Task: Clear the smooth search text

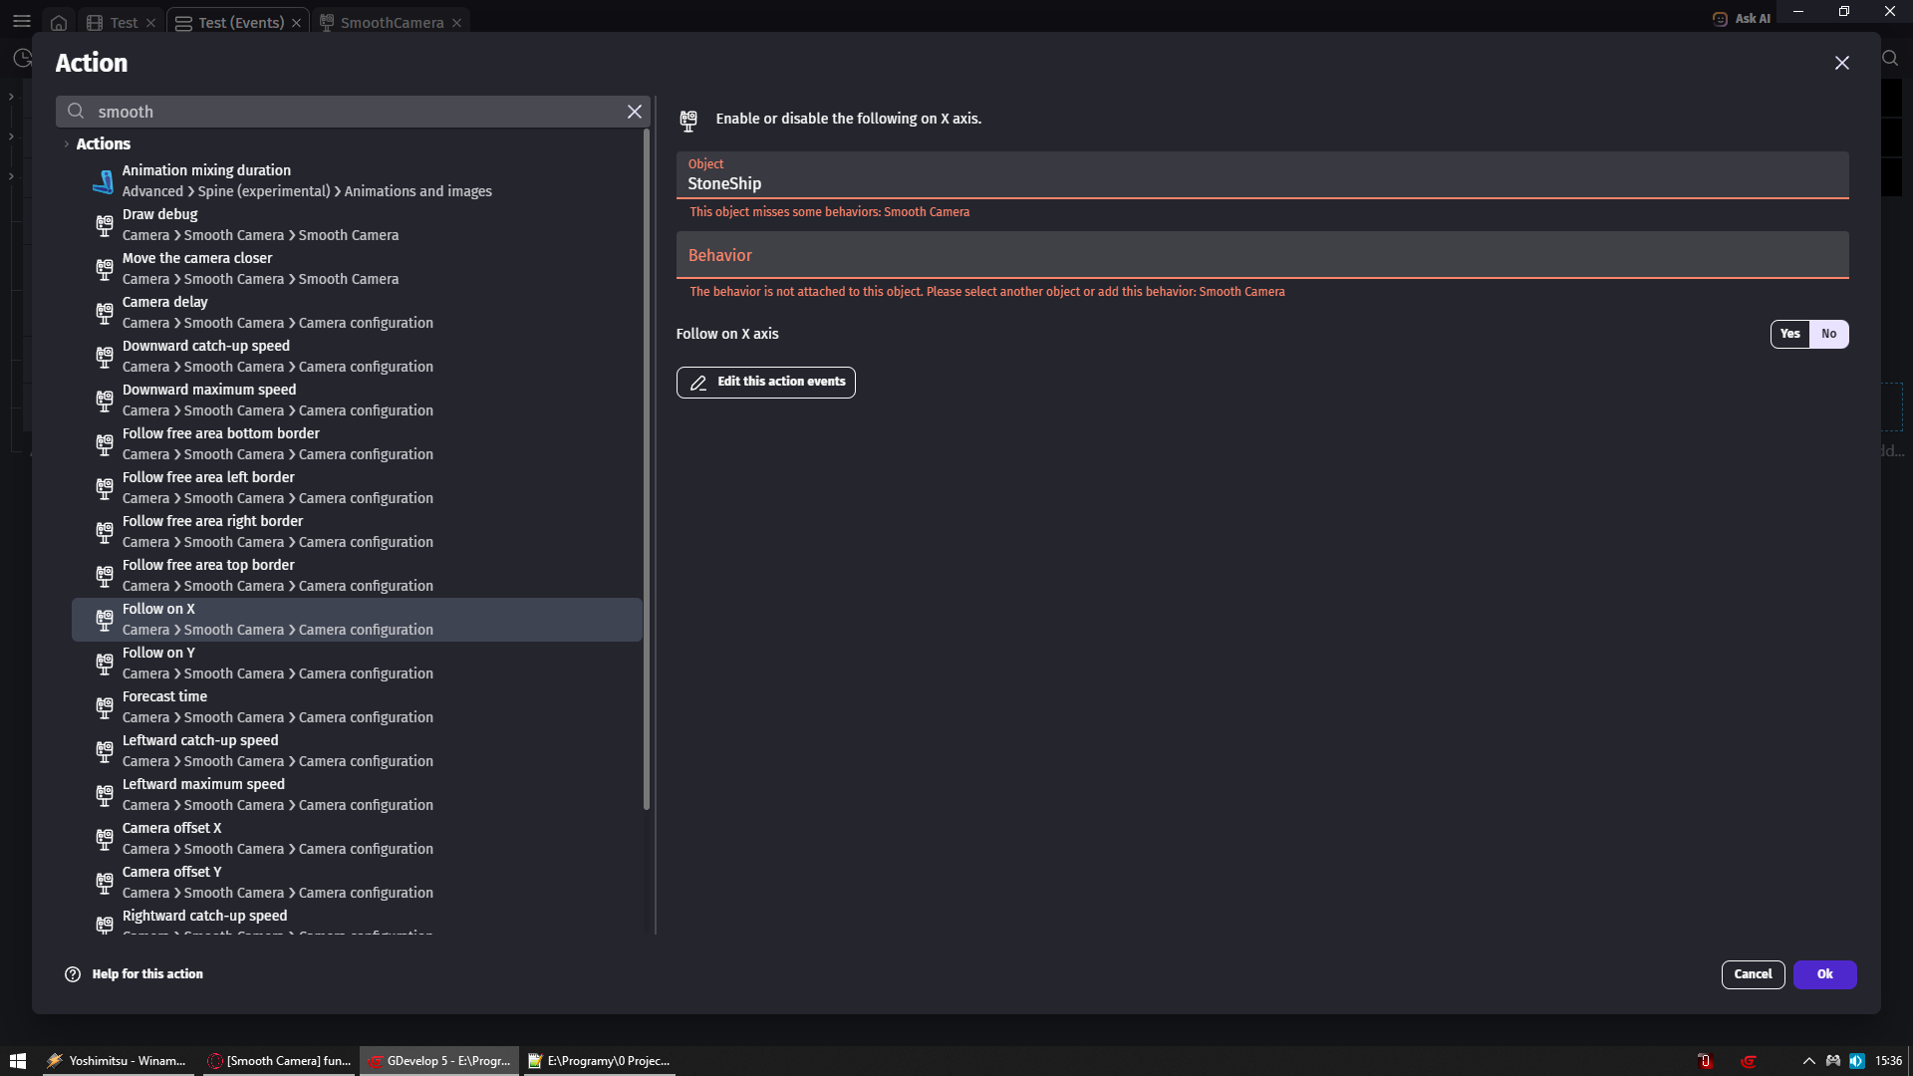Action: [x=634, y=112]
